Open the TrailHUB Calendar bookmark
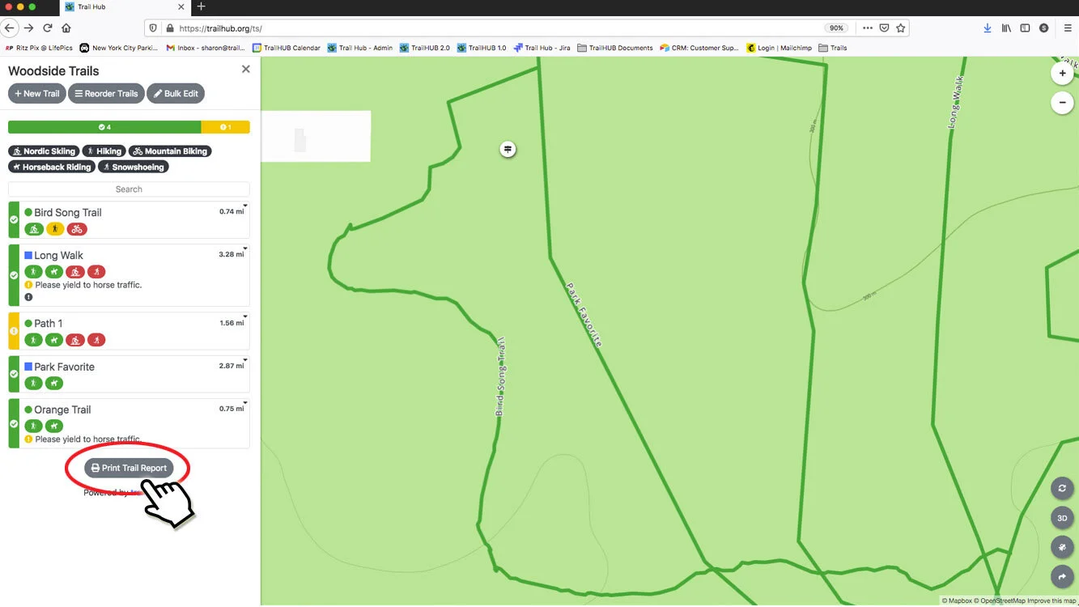Image resolution: width=1079 pixels, height=607 pixels. coord(287,48)
